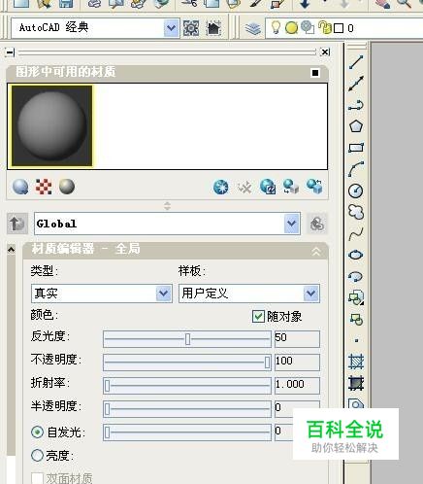
Task: Select the Make block tool
Action: tap(356, 319)
